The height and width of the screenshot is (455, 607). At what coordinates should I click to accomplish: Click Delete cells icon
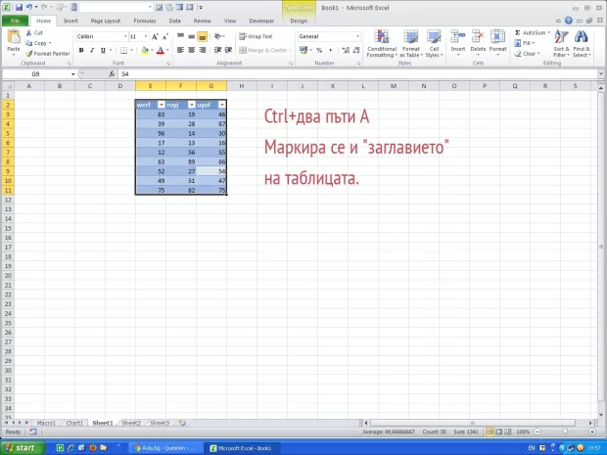pos(478,37)
